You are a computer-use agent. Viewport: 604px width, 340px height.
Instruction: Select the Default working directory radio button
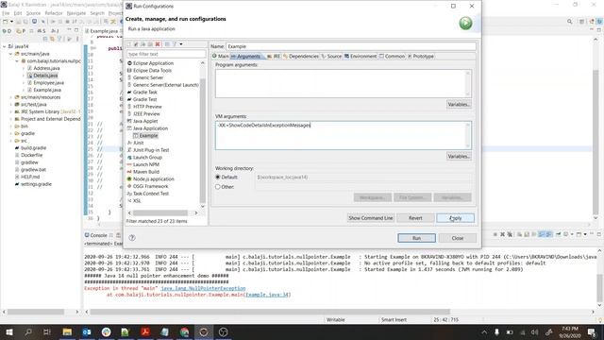click(x=218, y=178)
